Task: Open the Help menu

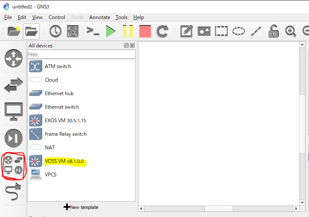Action: point(138,17)
